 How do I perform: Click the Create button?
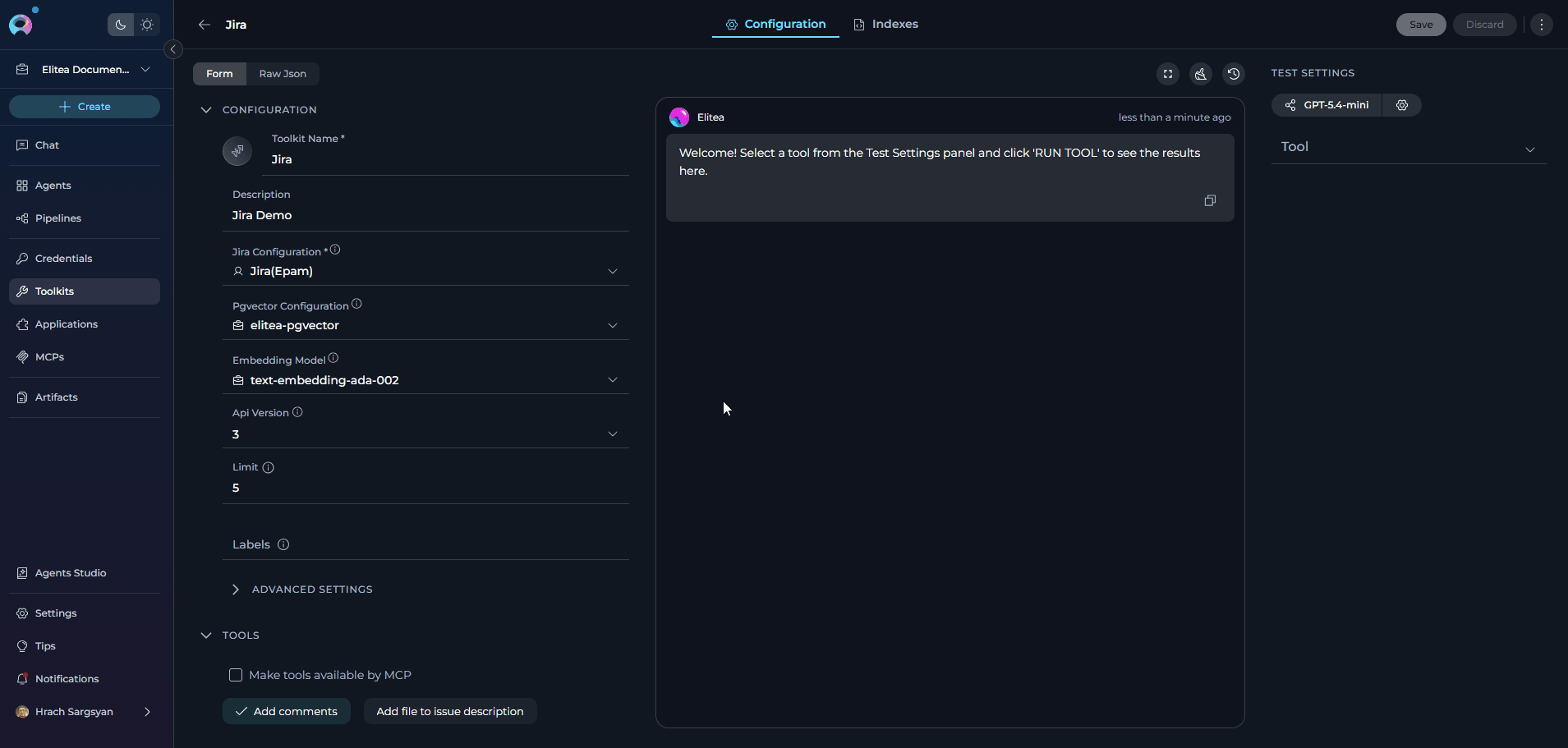coord(85,107)
